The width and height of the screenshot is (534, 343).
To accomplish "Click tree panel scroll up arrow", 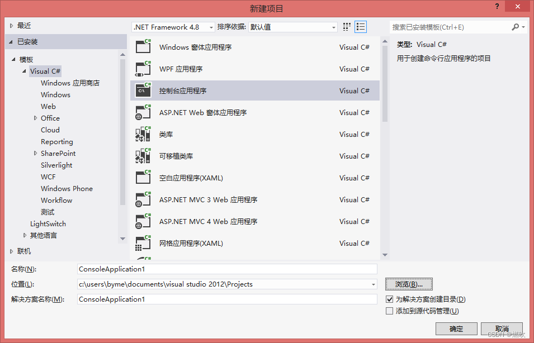I will pos(123,55).
